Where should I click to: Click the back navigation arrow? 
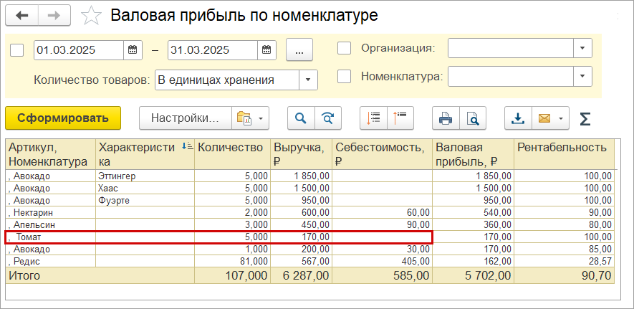click(x=21, y=15)
